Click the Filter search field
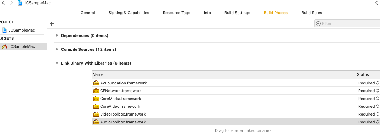380x134 pixels. pos(347,23)
